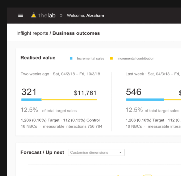Go to Inflight reports breadcrumb
The width and height of the screenshot is (181, 176).
[x=32, y=33]
